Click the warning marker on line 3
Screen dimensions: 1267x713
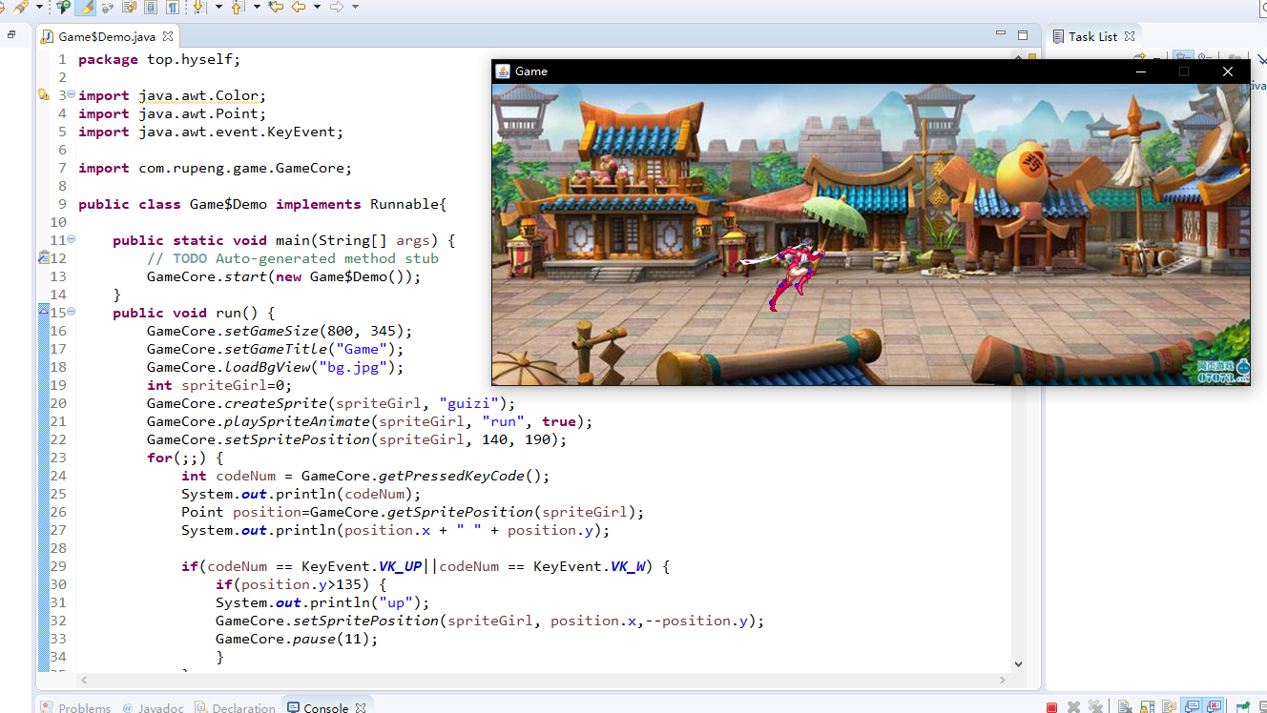[x=43, y=95]
